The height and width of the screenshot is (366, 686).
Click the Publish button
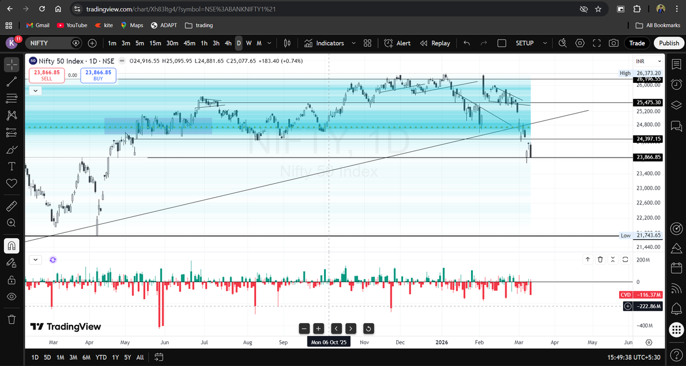(669, 43)
